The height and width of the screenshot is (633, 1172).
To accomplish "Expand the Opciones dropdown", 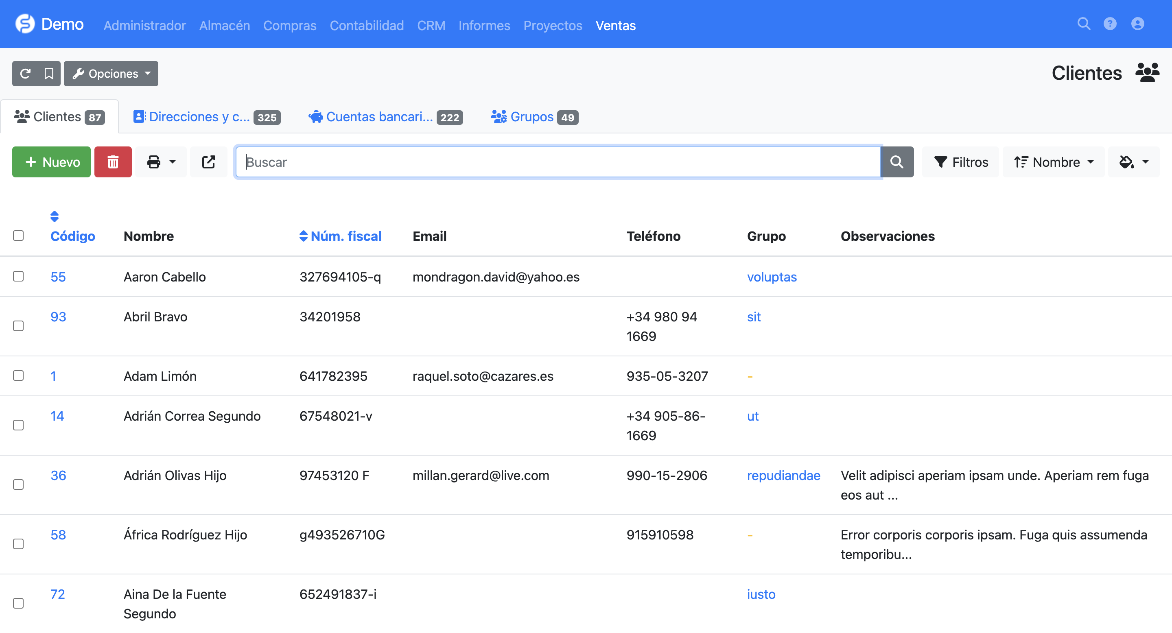I will tap(111, 74).
